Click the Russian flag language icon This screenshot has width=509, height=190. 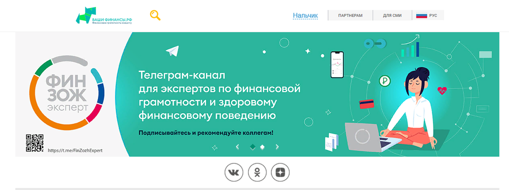[422, 15]
